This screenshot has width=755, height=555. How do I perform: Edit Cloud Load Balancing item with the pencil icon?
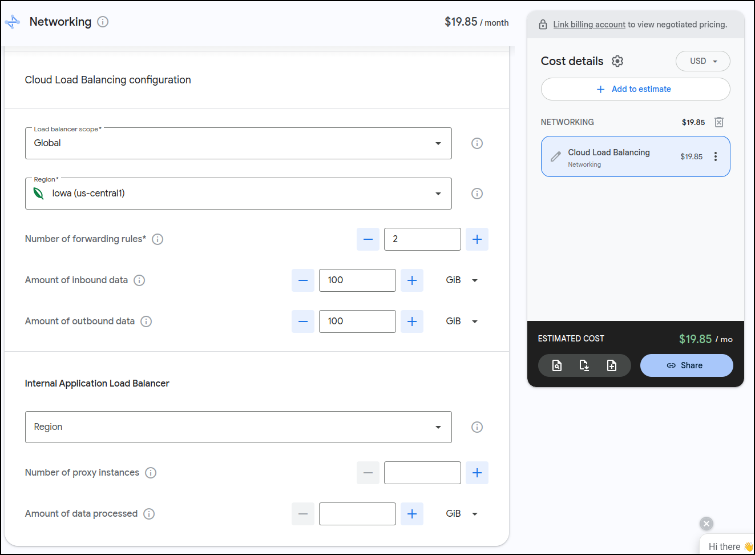(x=555, y=156)
